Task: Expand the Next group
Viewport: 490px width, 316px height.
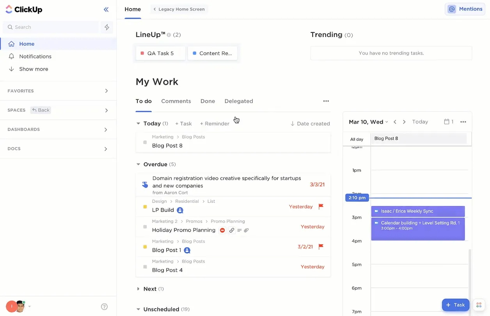Action: 138,289
